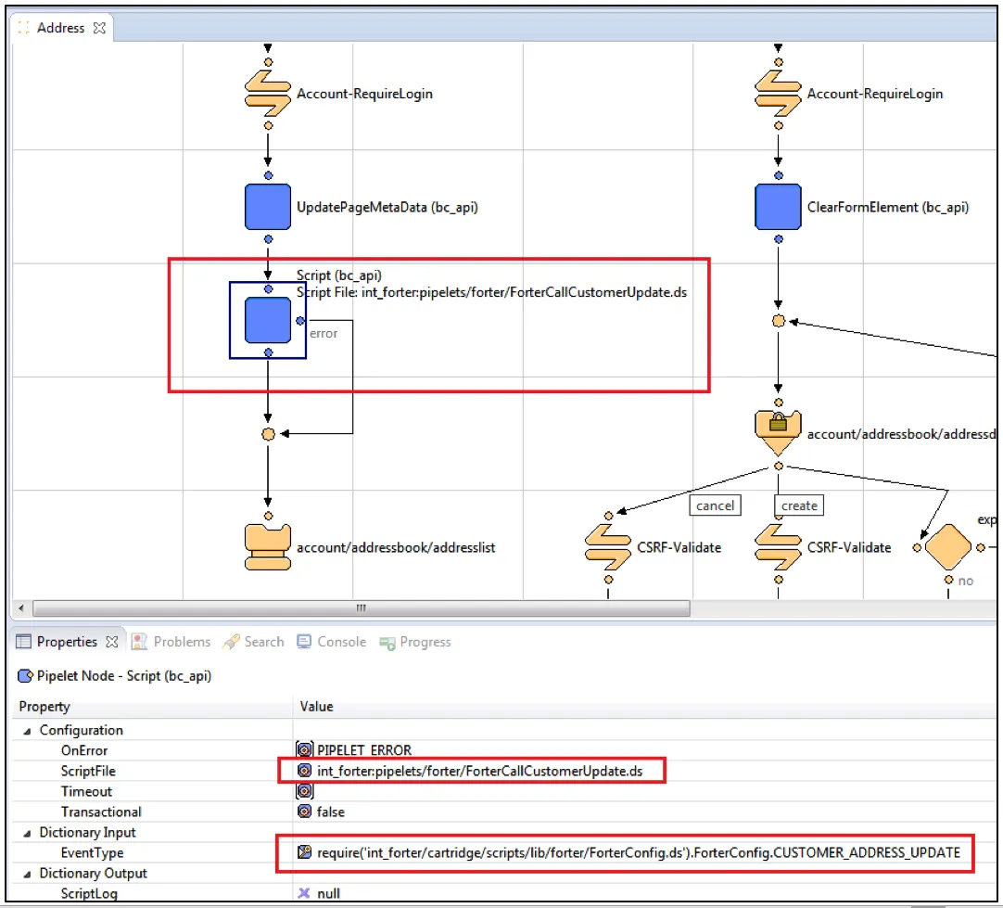
Task: Click the horizontal scrollbar thumb
Action: click(x=362, y=607)
